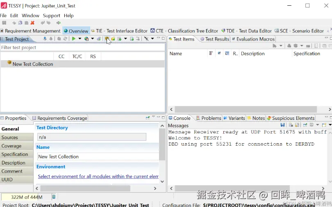Image resolution: width=332 pixels, height=207 pixels.
Task: Open the Problems tab
Action: point(209,118)
